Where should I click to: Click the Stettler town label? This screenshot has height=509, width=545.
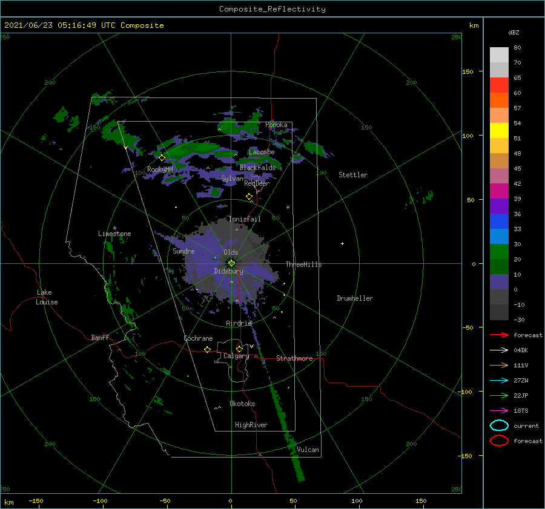point(353,175)
